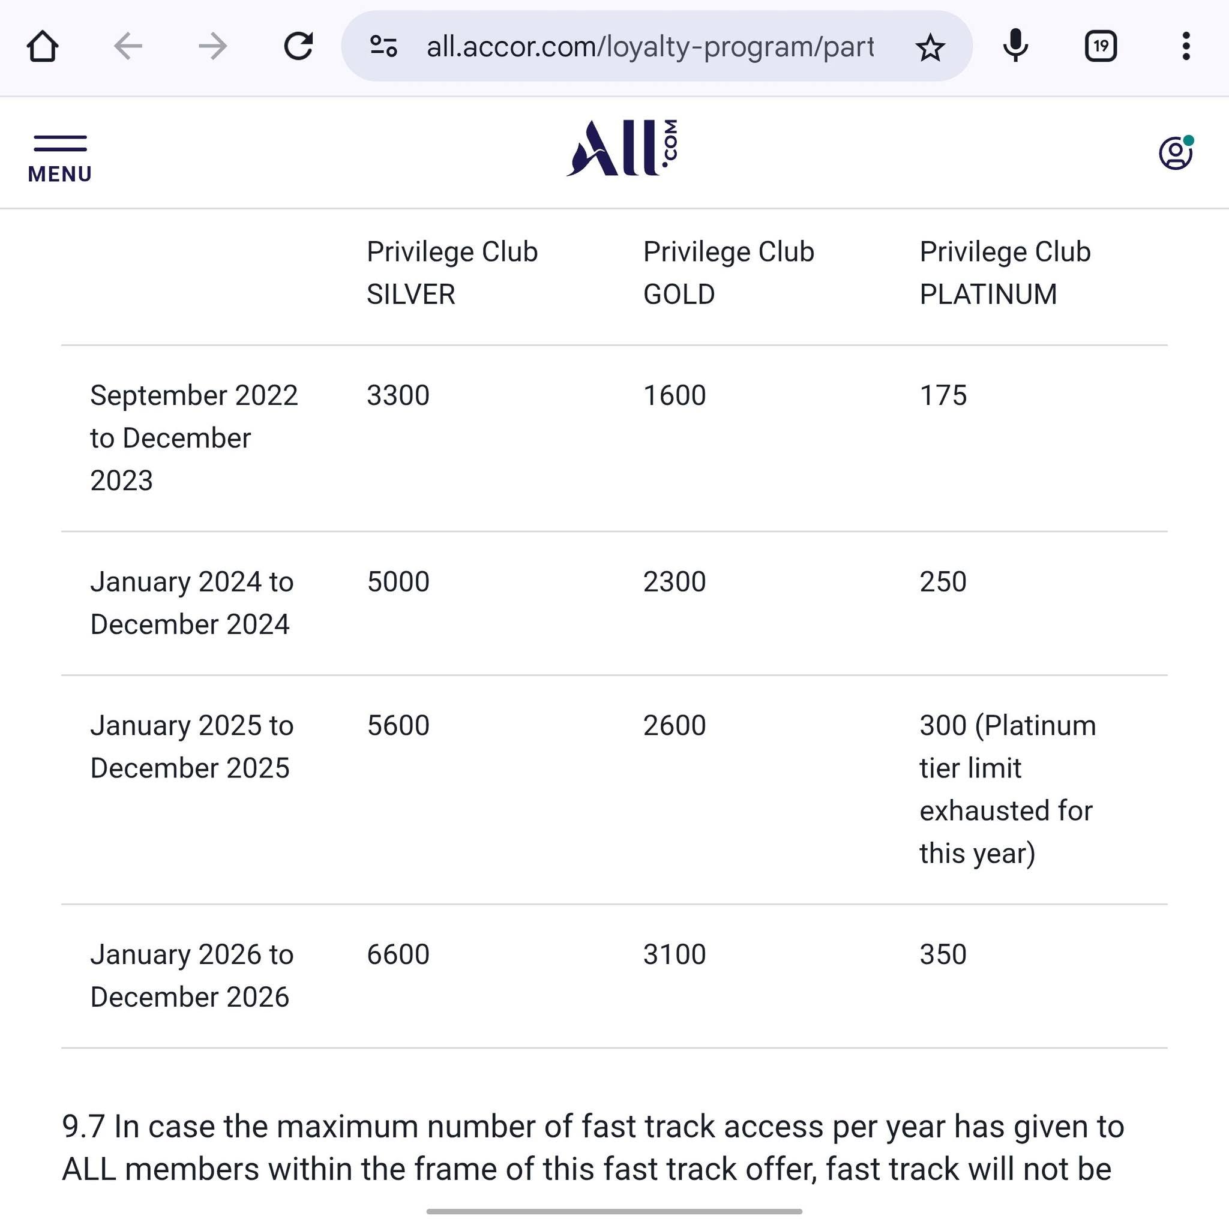Activate voice search microphone icon
1229x1222 pixels.
point(1015,46)
